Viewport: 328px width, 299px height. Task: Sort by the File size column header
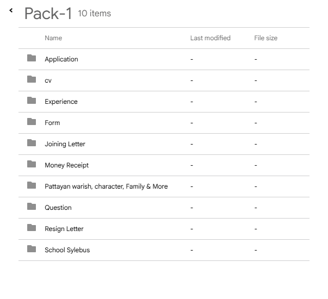(x=265, y=38)
